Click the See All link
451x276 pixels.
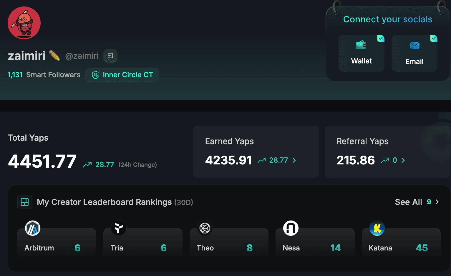[408, 202]
